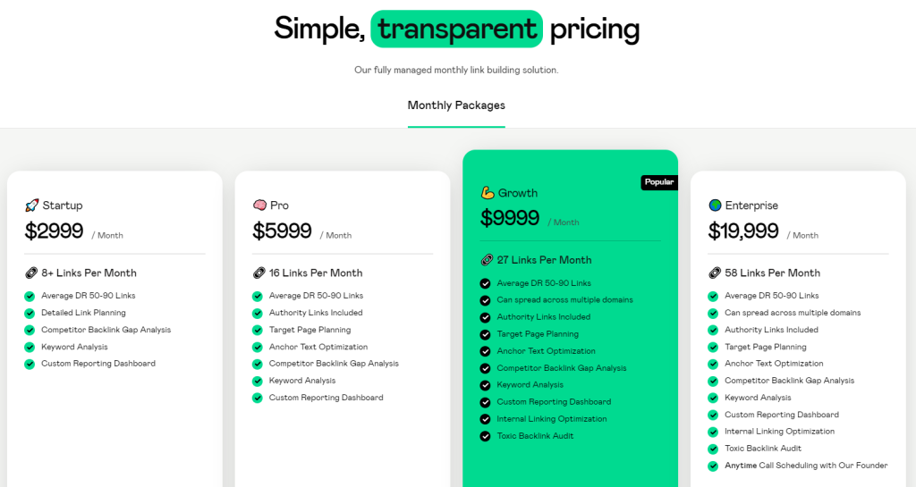Click the checkmark beside Detailed Link Planning
The width and height of the screenshot is (916, 487).
pos(30,313)
